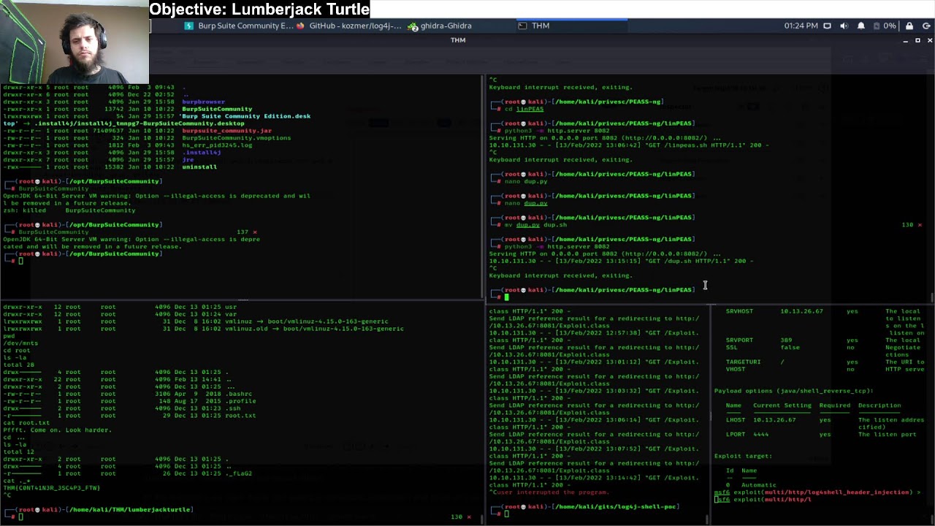Click the Burp Suite taskbar icon
The image size is (935, 526).
pyautogui.click(x=189, y=26)
